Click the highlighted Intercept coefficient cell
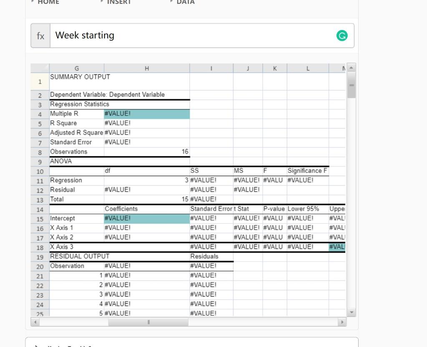 147,219
